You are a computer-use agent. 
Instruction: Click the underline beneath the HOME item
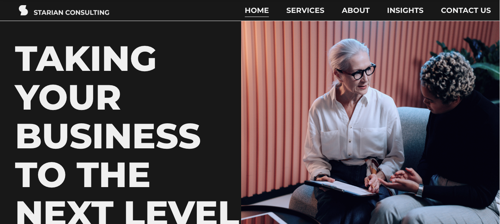pyautogui.click(x=257, y=17)
